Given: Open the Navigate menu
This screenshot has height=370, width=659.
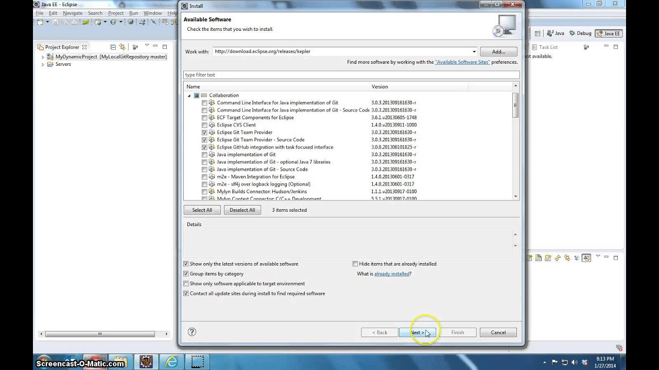Looking at the screenshot, I should [x=73, y=13].
